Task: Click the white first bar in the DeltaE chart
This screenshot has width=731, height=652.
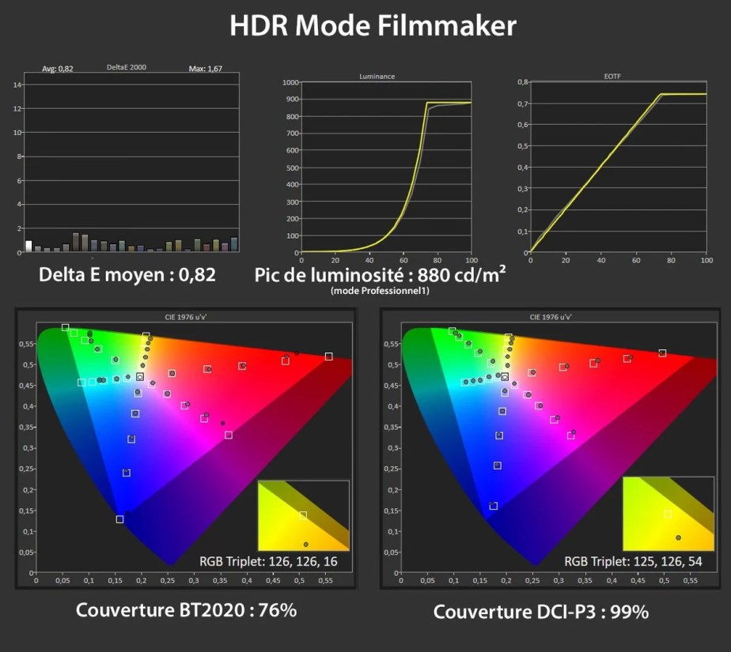Action: [28, 246]
